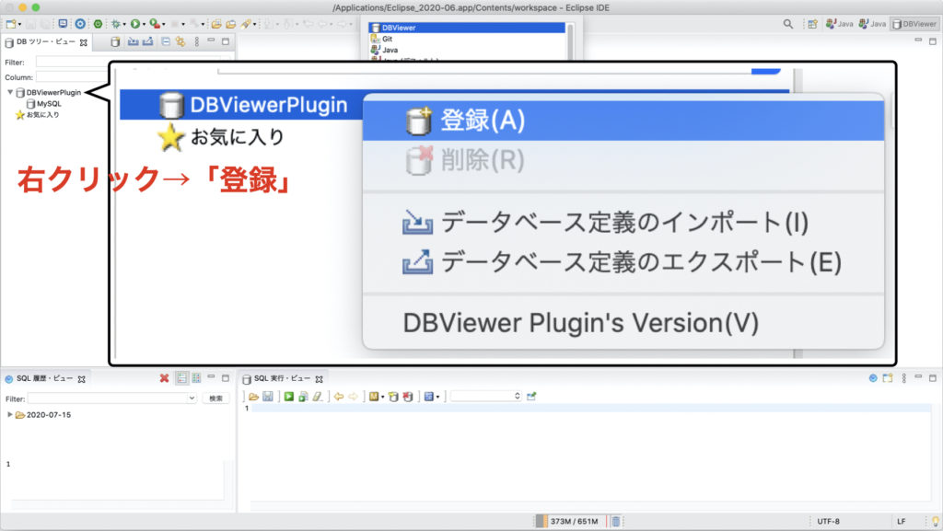This screenshot has width=943, height=531.
Task: Click line 1 of the SQL editor area
Action: (x=590, y=409)
